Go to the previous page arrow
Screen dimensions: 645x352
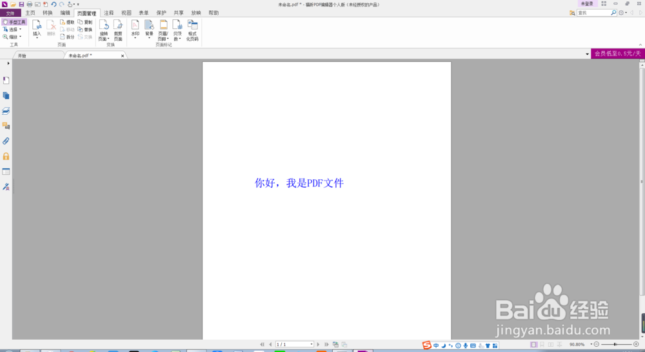270,345
